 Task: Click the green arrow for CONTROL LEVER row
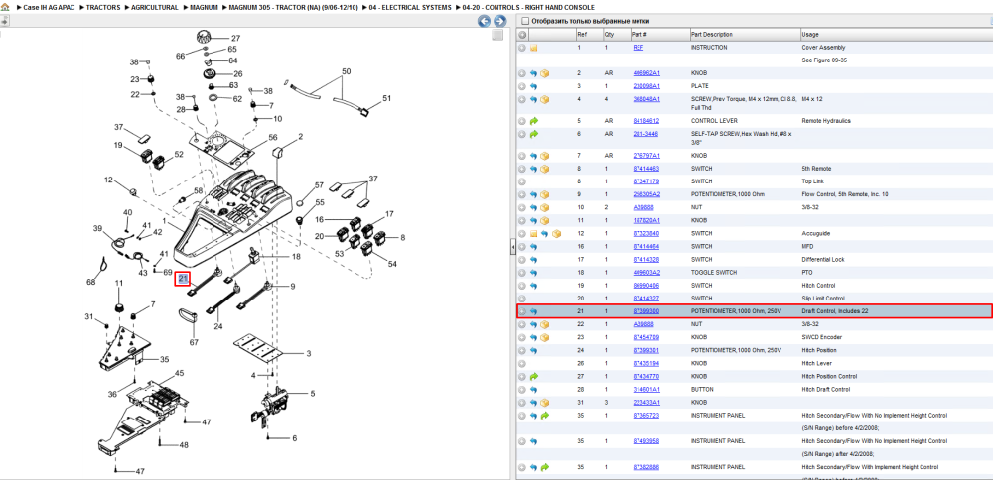click(x=533, y=121)
